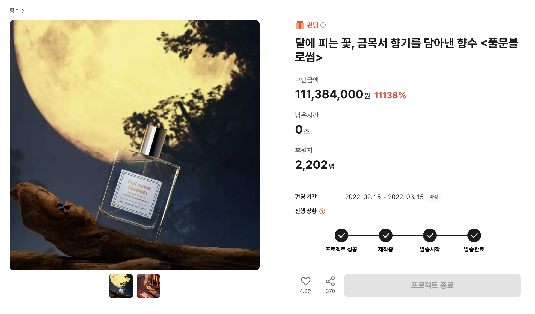Click the 370 share count
This screenshot has width=535, height=314.
pos(330,291)
